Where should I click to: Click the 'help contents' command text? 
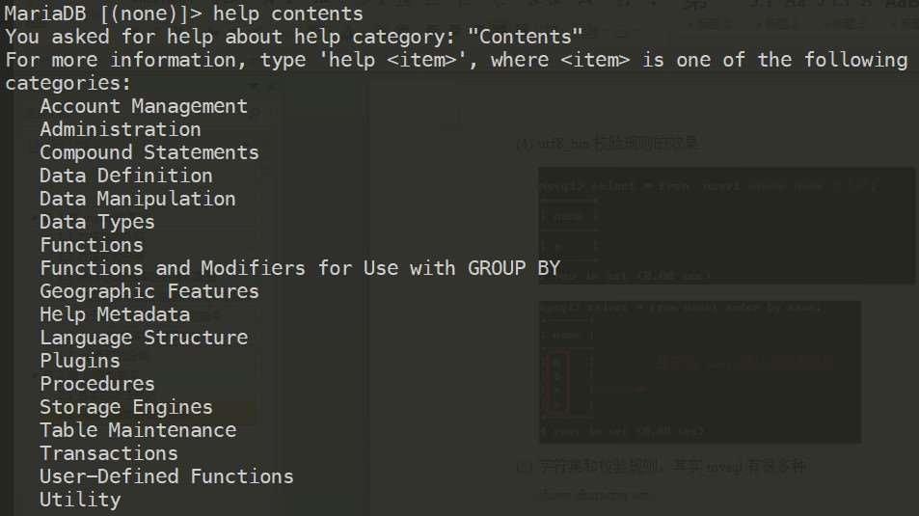click(288, 14)
